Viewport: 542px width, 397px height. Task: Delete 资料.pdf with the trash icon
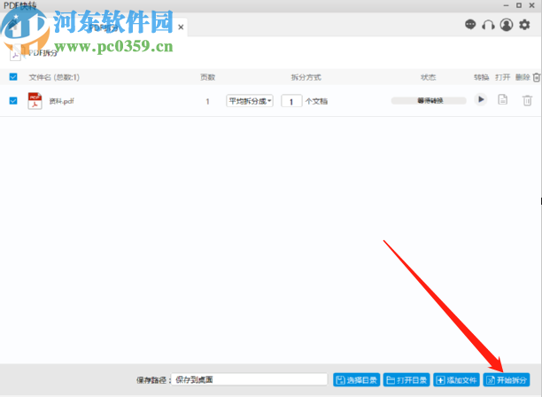pyautogui.click(x=527, y=100)
